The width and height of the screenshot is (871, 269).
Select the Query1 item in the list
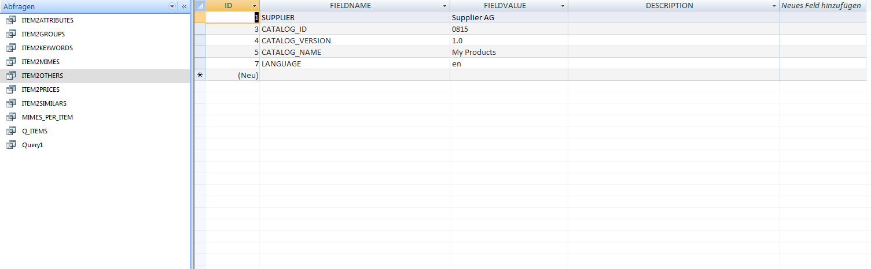click(x=32, y=145)
